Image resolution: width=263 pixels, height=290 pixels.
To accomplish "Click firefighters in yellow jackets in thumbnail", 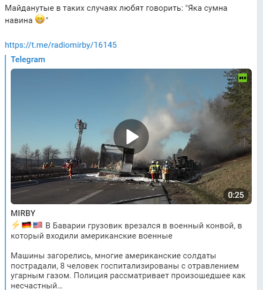I will point(160,171).
